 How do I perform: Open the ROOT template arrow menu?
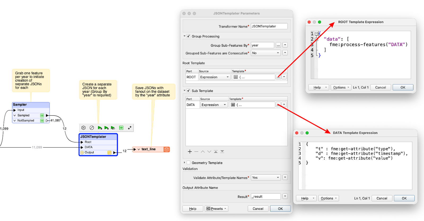(x=284, y=77)
